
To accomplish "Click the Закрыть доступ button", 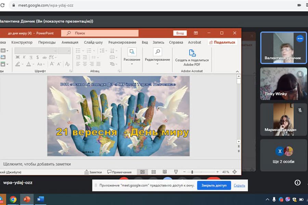I will [x=214, y=185].
